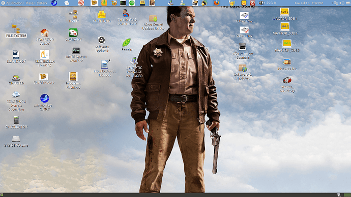Click the orange power icon in panel
This screenshot has height=197, width=351.
(244, 3)
